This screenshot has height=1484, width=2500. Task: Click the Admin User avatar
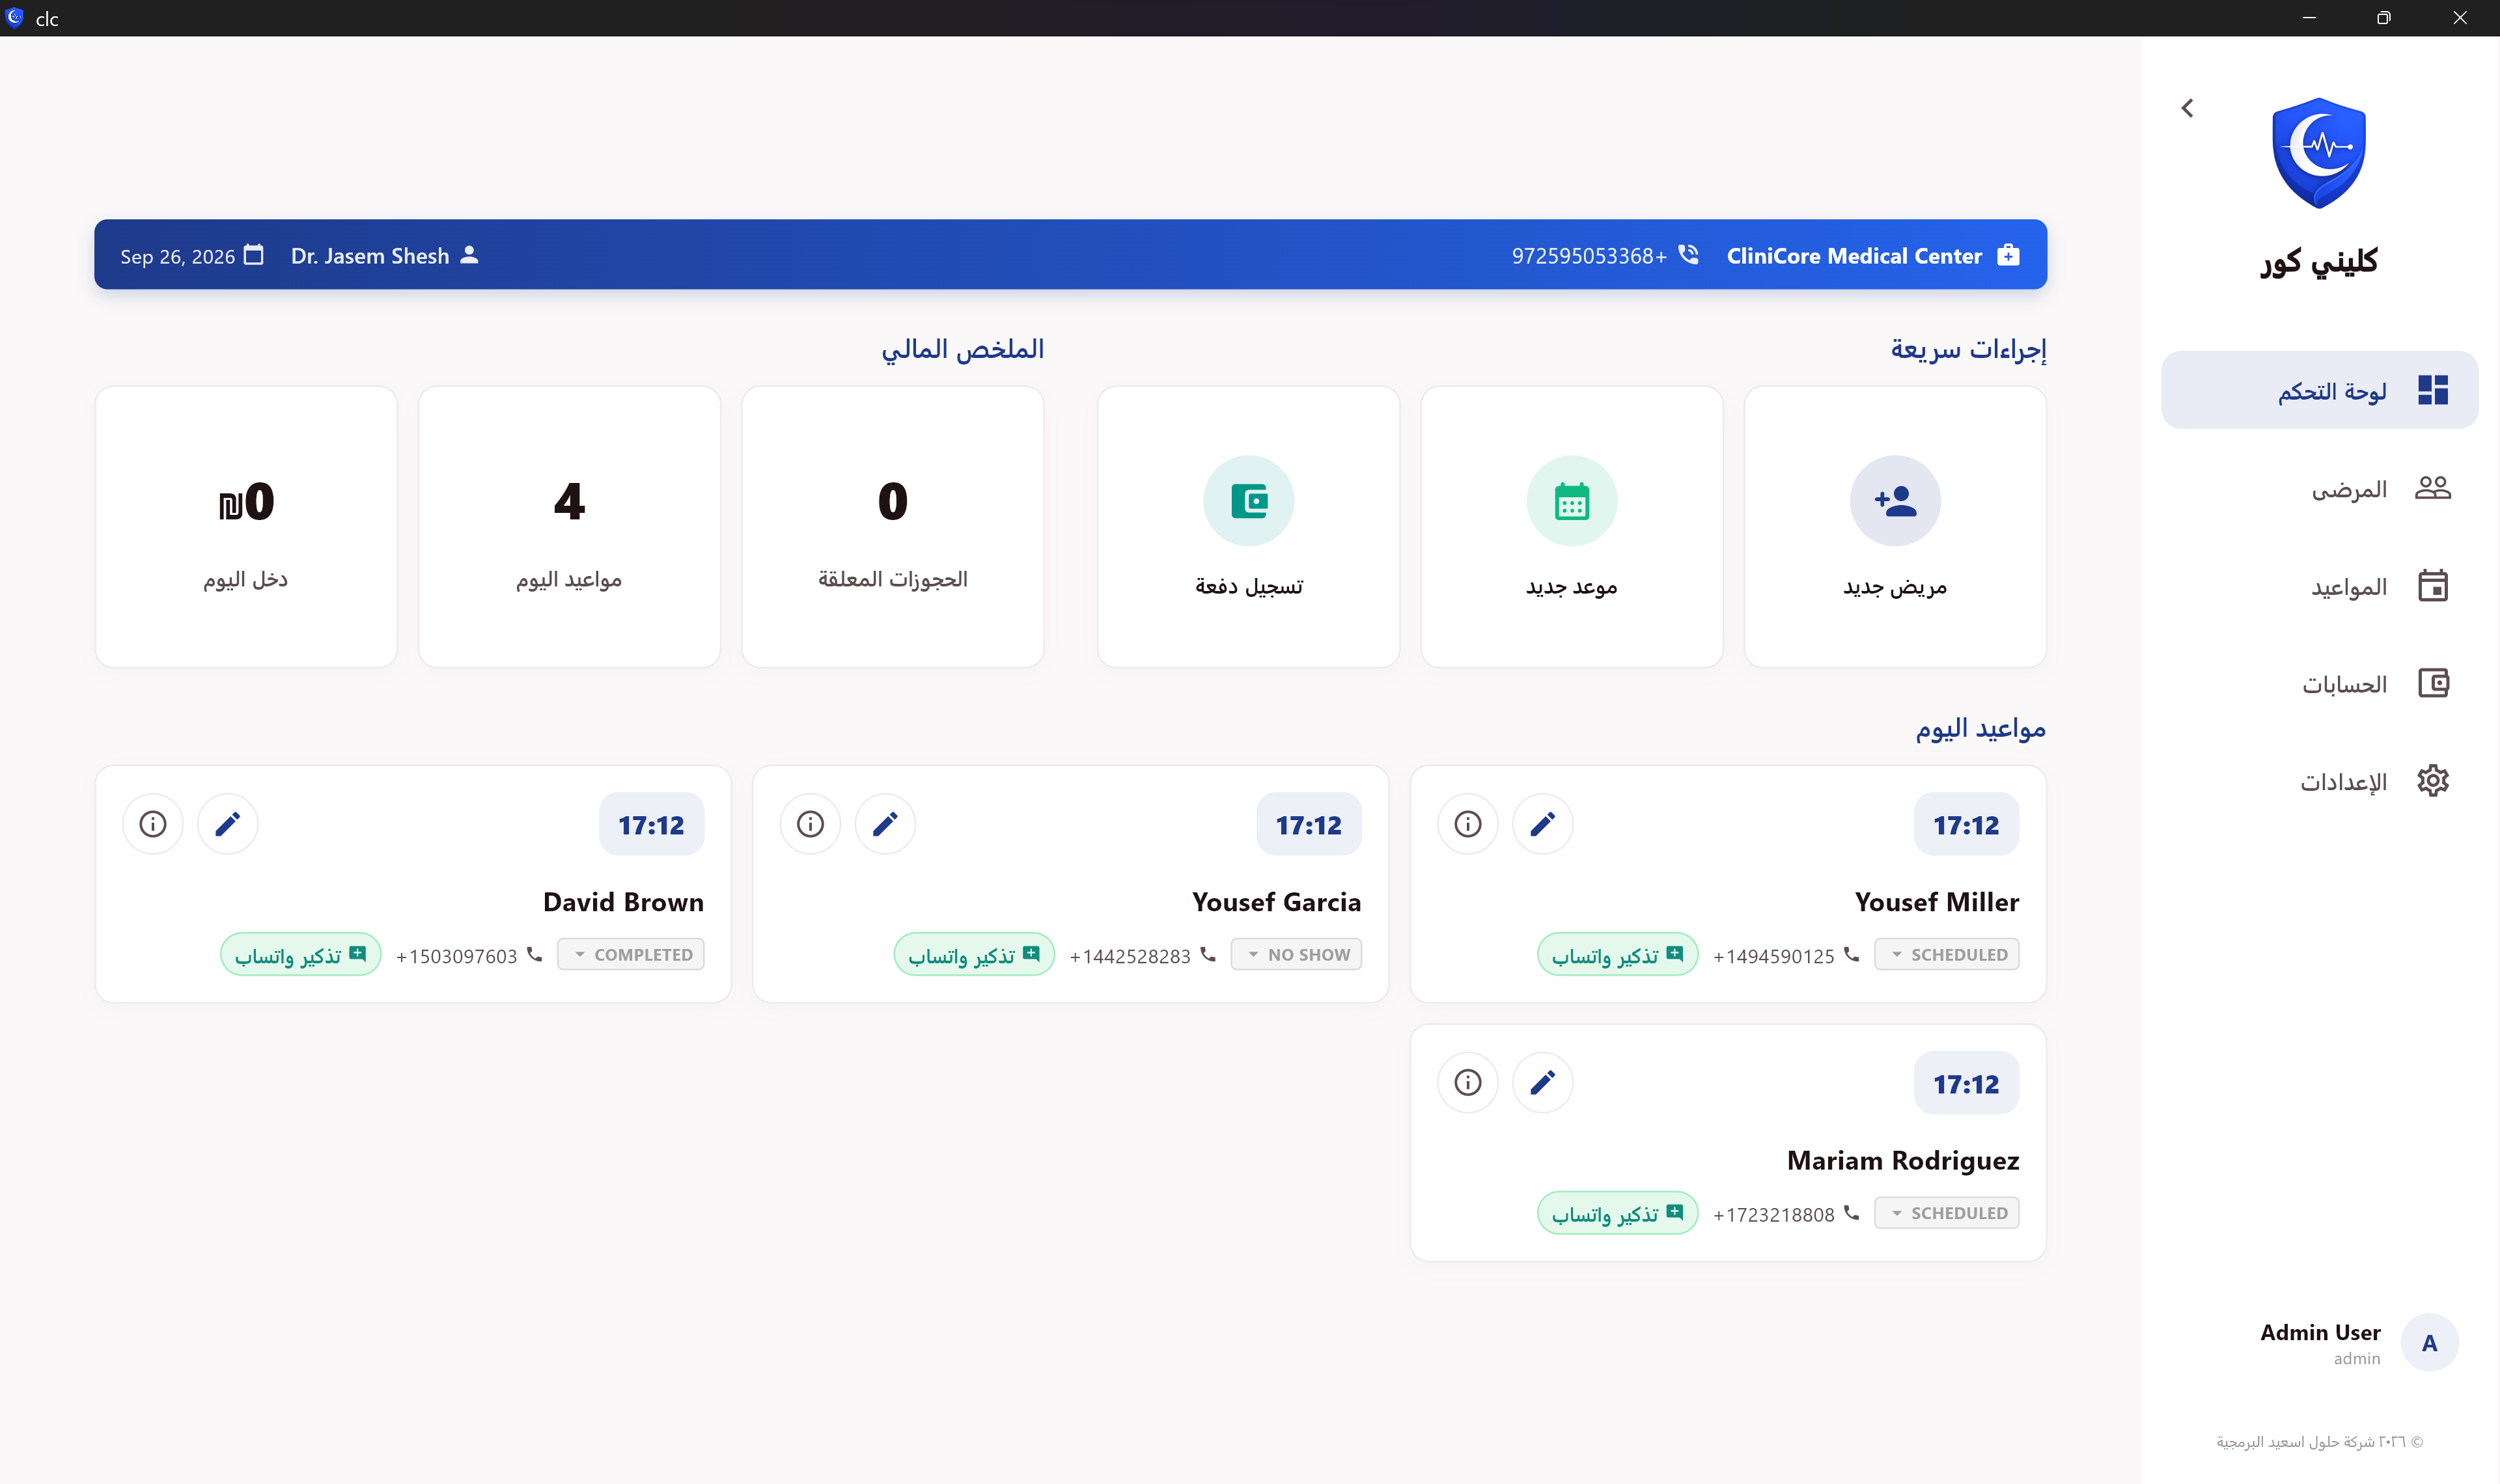click(x=2429, y=1343)
